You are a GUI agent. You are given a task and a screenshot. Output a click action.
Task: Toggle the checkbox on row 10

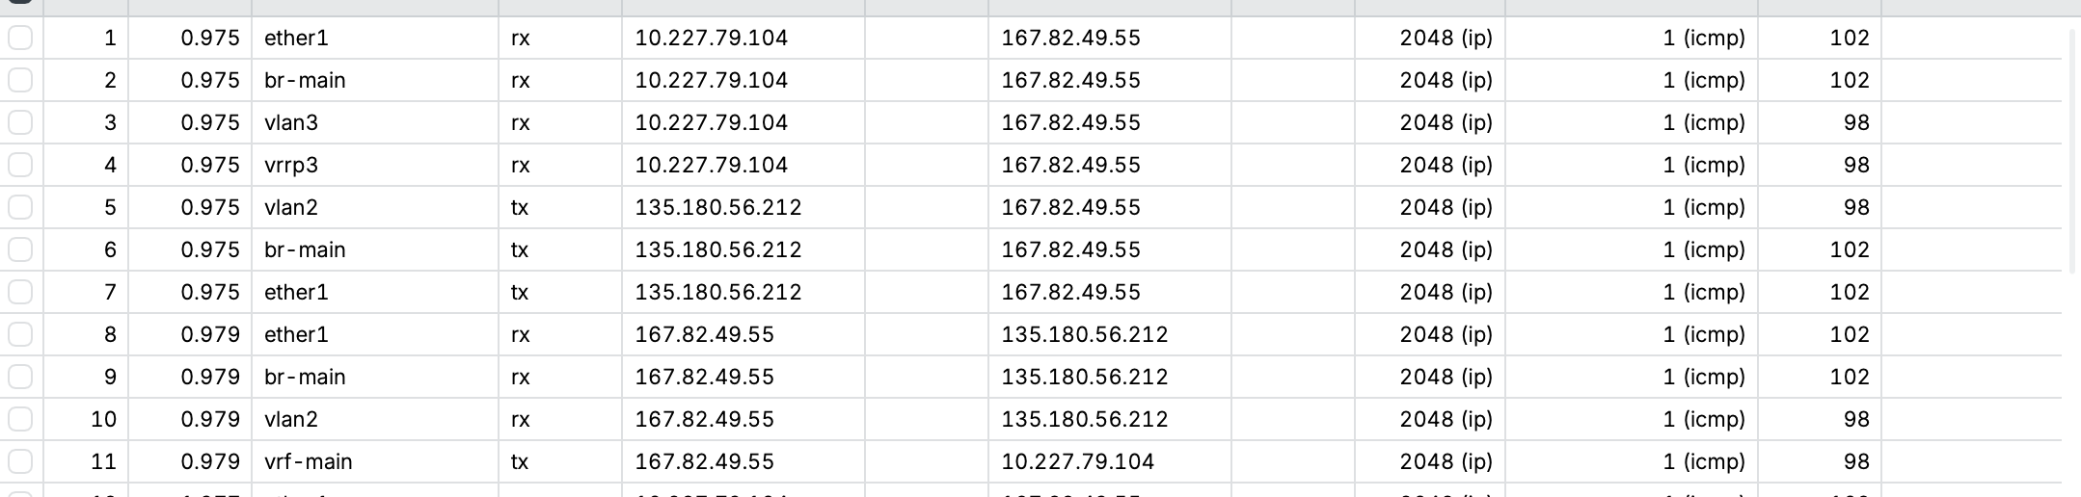[20, 419]
